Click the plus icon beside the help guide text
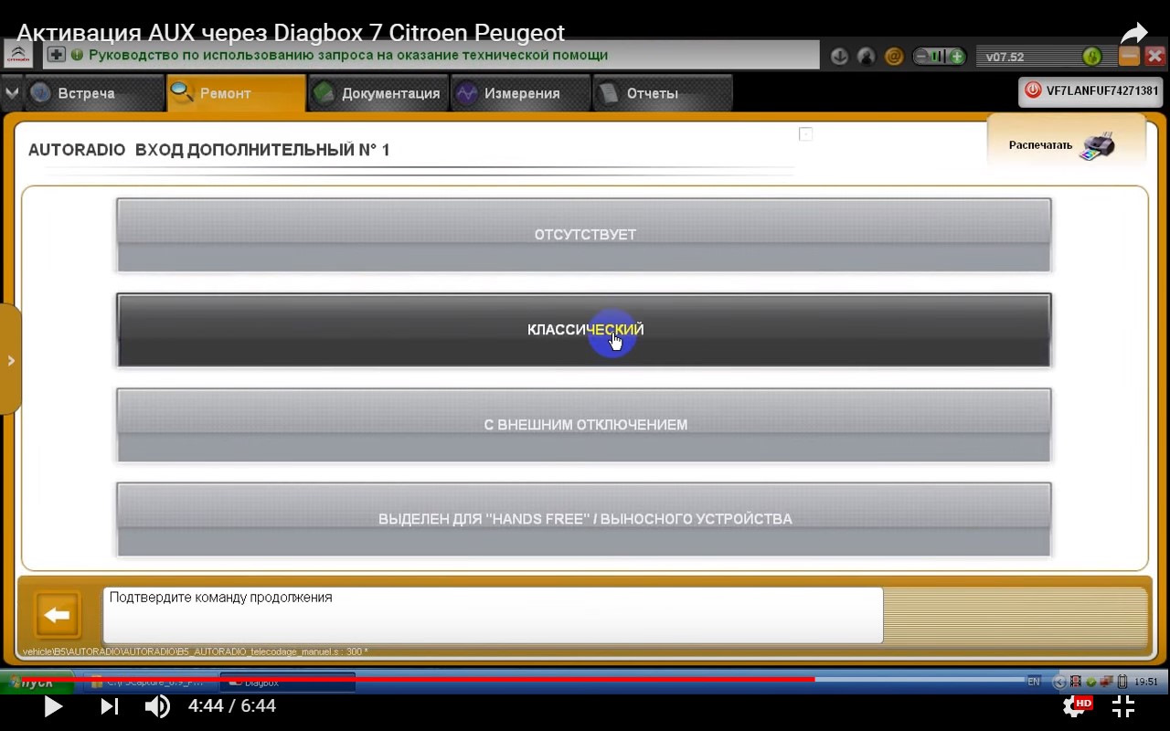 coord(57,55)
